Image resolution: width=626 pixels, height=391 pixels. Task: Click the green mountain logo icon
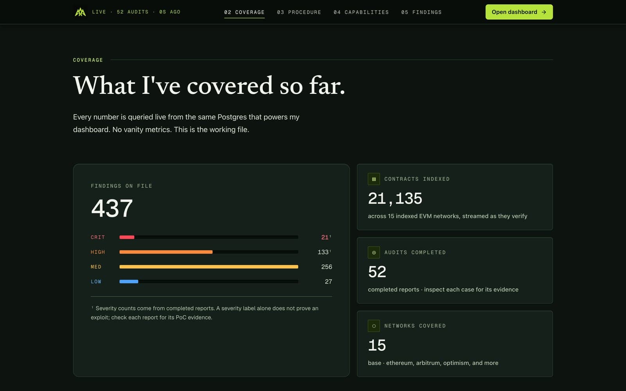point(80,12)
